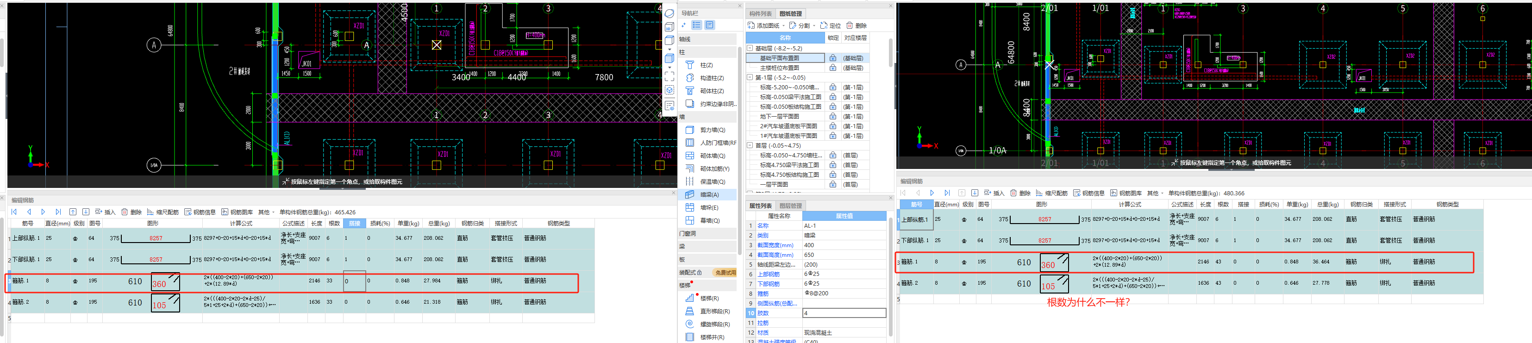The height and width of the screenshot is (343, 1532).
Task: Select 构造柱(Z) component
Action: pyautogui.click(x=706, y=78)
